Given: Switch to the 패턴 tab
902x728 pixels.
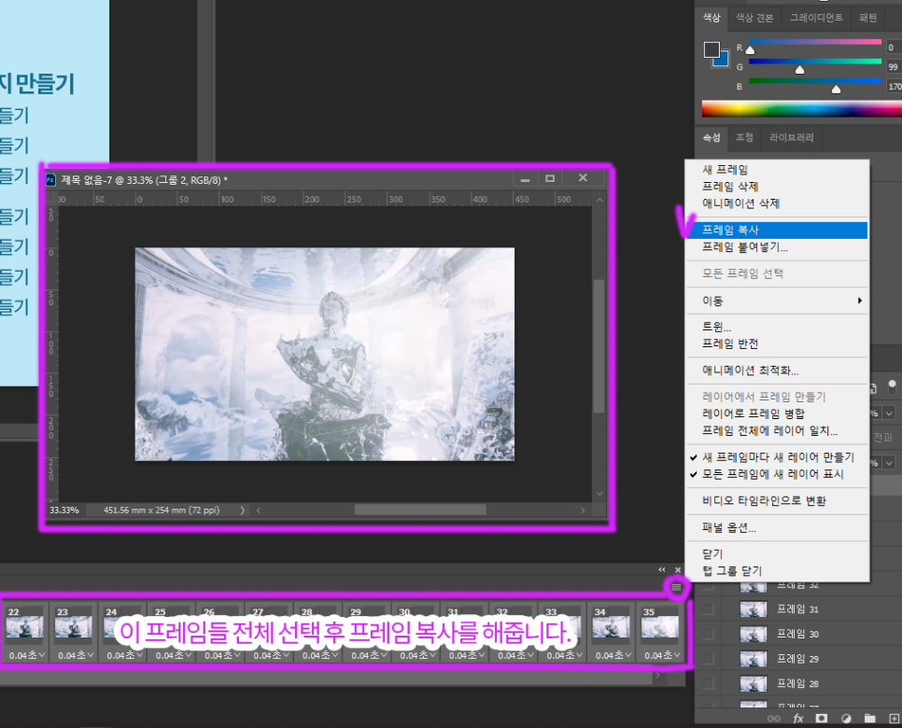Looking at the screenshot, I should coord(867,18).
